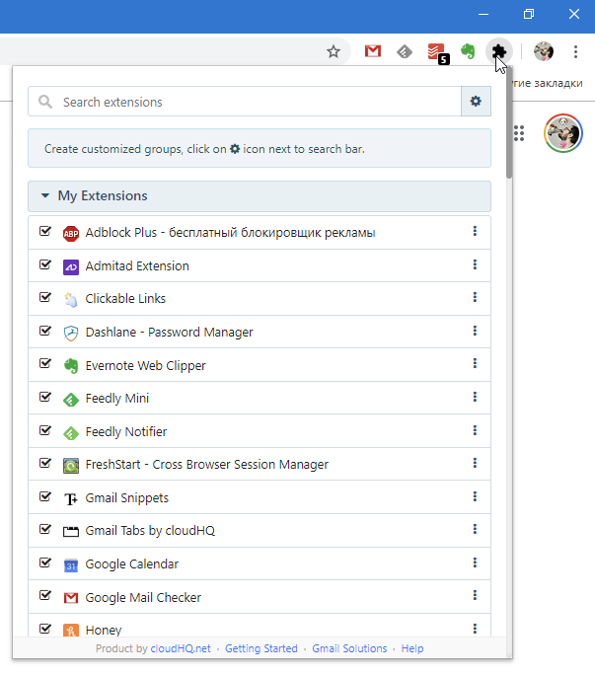This screenshot has height=675, width=595.
Task: Click the popup's vertical scrollbar thumb
Action: (x=509, y=122)
